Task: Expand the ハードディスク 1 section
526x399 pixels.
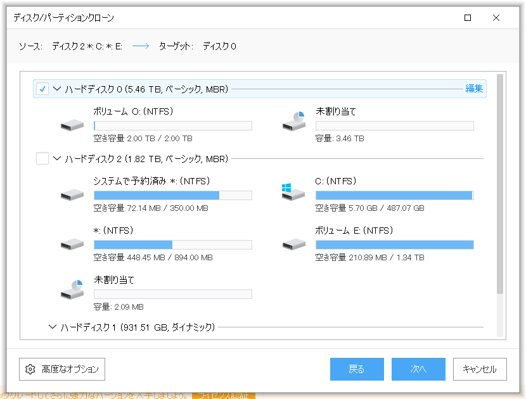Action: click(54, 327)
